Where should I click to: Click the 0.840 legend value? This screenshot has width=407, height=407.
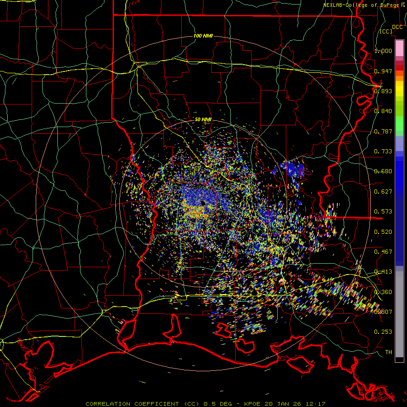pos(383,111)
